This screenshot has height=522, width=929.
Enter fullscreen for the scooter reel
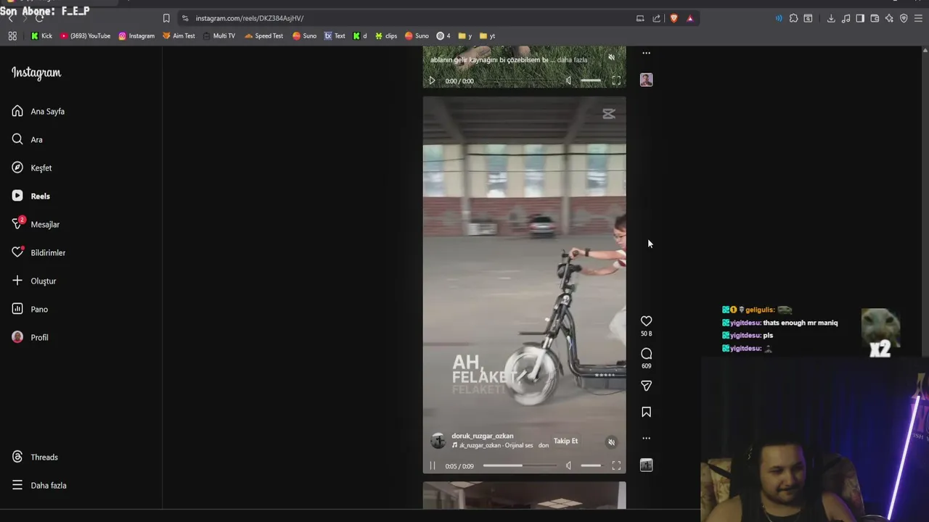616,465
